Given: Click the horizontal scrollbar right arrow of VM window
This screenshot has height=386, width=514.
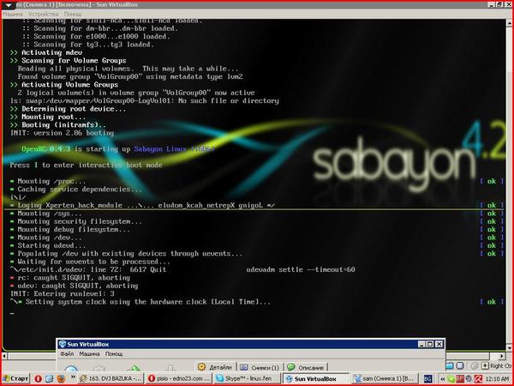Looking at the screenshot, I should coord(503,356).
